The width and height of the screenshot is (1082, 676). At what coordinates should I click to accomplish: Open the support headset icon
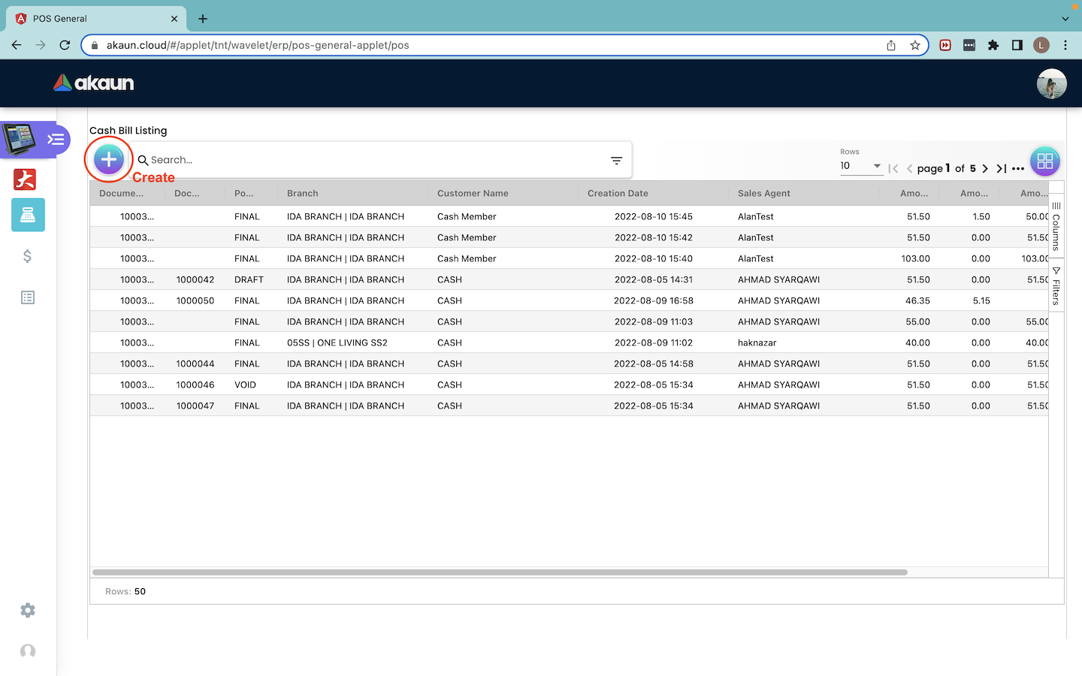click(x=28, y=650)
